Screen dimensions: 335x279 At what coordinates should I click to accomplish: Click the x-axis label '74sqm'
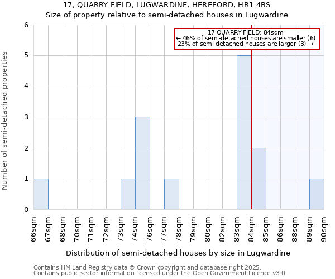(x=135, y=229)
